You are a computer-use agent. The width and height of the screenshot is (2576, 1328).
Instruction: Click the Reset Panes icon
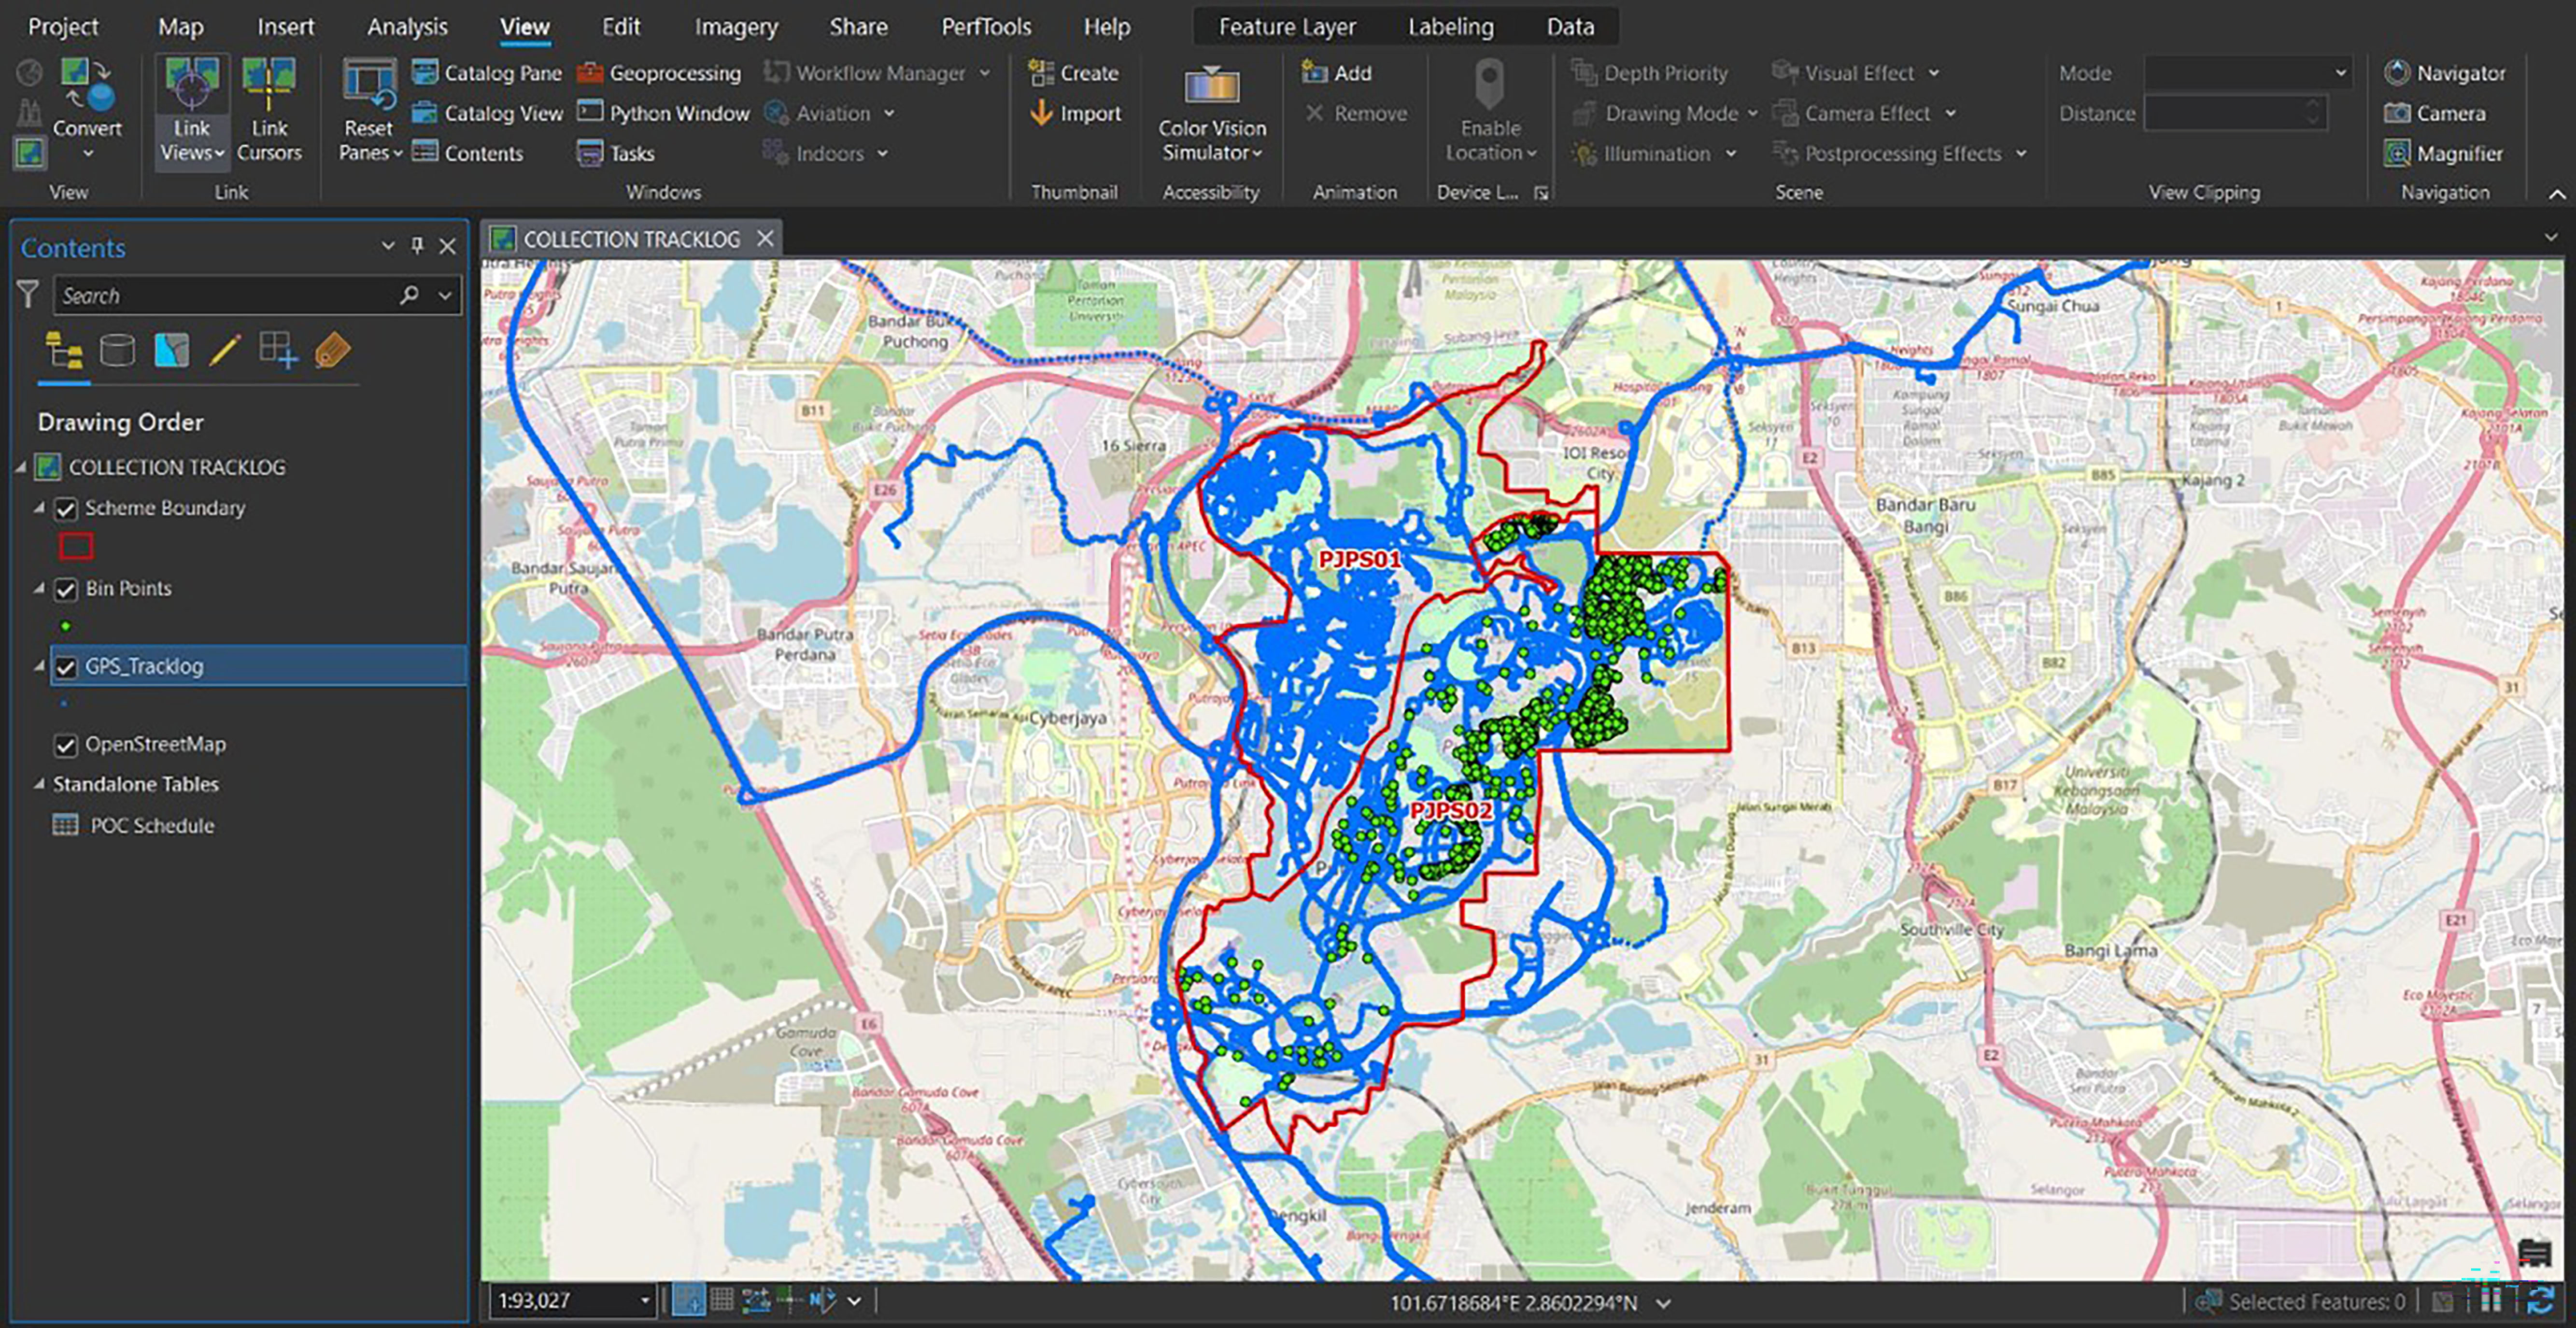pos(369,85)
